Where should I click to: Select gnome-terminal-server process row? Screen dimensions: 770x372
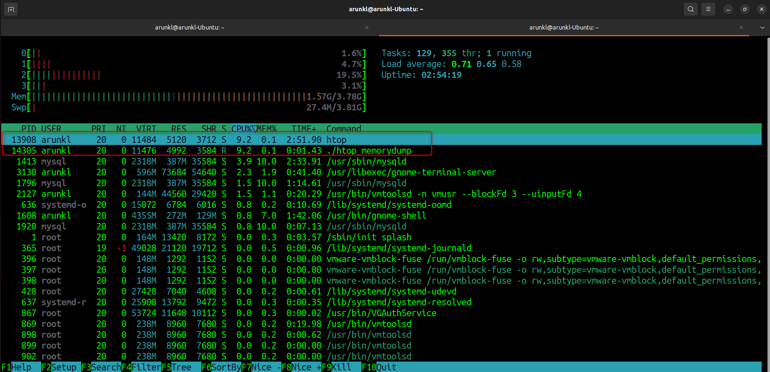(x=381, y=172)
